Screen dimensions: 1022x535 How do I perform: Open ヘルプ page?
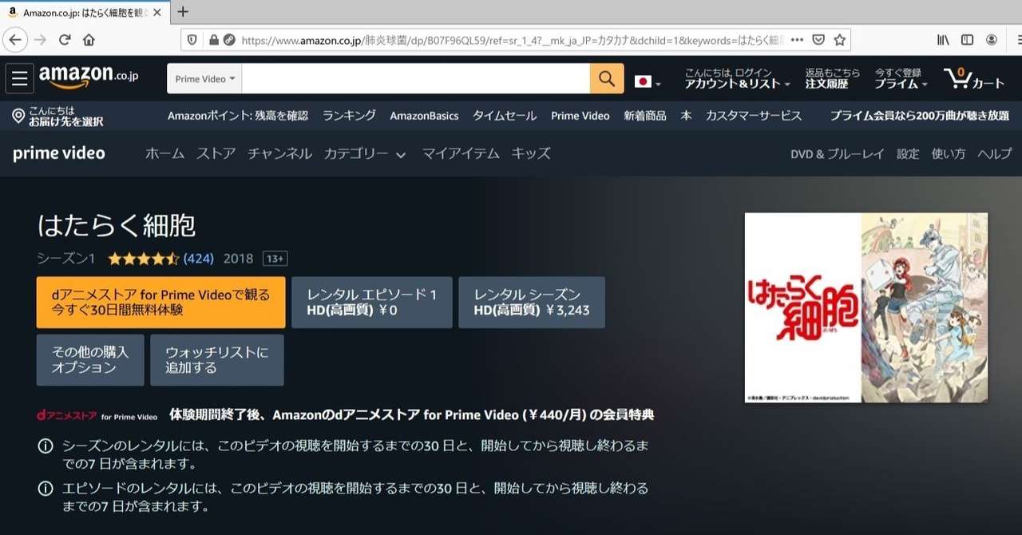[995, 154]
